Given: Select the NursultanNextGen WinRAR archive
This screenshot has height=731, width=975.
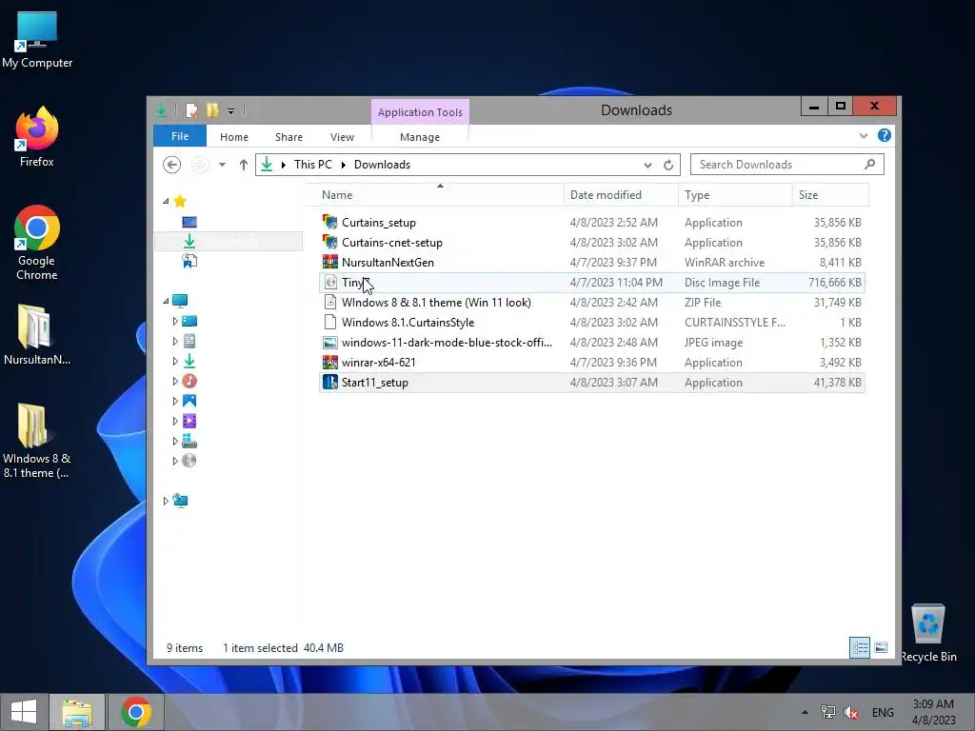Looking at the screenshot, I should coord(591,263).
